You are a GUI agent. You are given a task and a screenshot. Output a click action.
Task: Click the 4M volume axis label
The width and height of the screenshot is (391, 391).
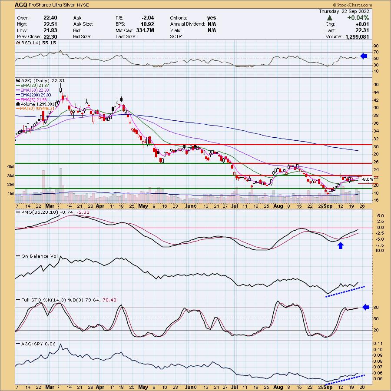tap(10, 166)
